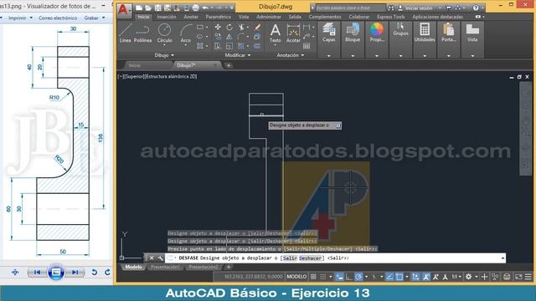536x301 pixels.
Task: Activate the Trim (Recortar) tool
Action: [x=241, y=27]
